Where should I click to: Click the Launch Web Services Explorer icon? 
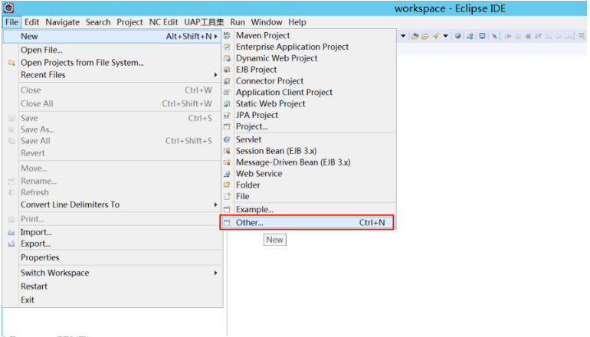[470, 36]
